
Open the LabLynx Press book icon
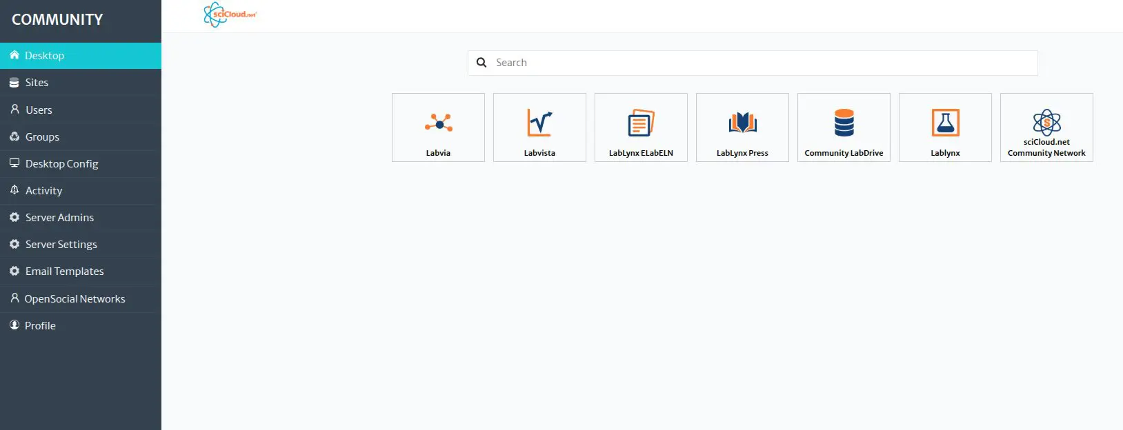click(742, 123)
